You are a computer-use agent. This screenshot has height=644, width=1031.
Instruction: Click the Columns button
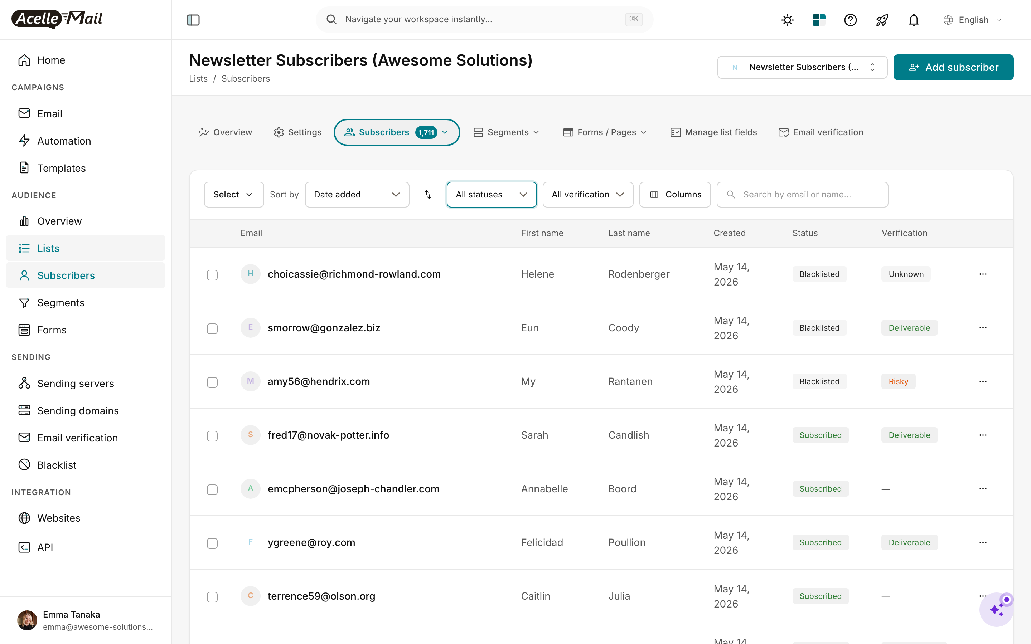[x=675, y=195]
